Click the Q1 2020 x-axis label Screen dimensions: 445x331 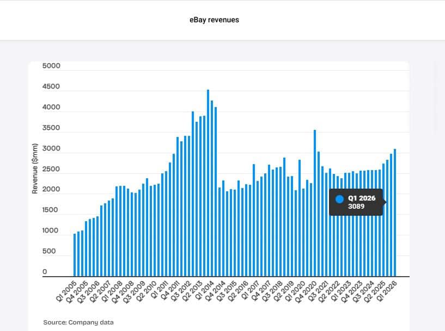click(295, 291)
